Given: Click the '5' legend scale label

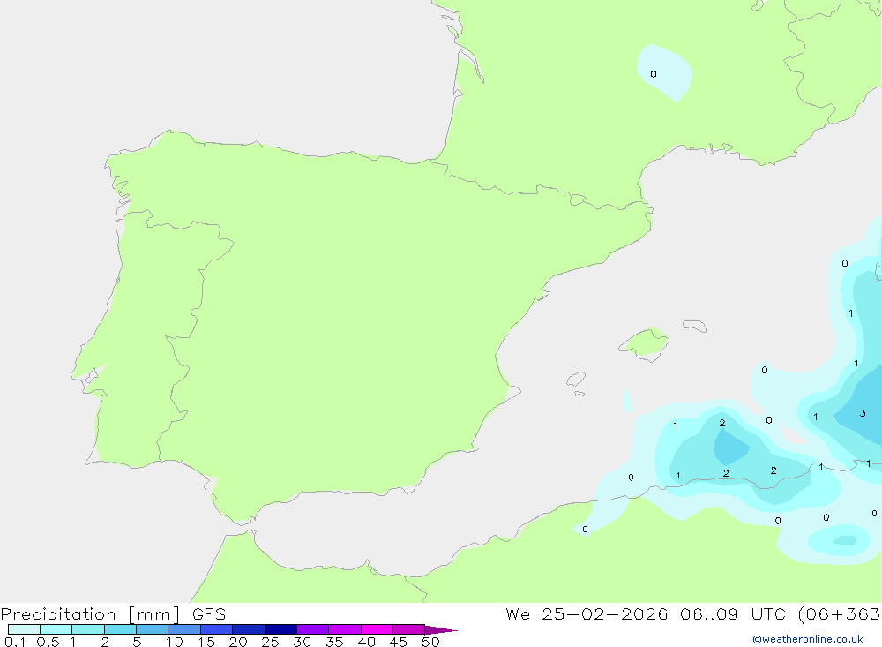Looking at the screenshot, I should (137, 642).
